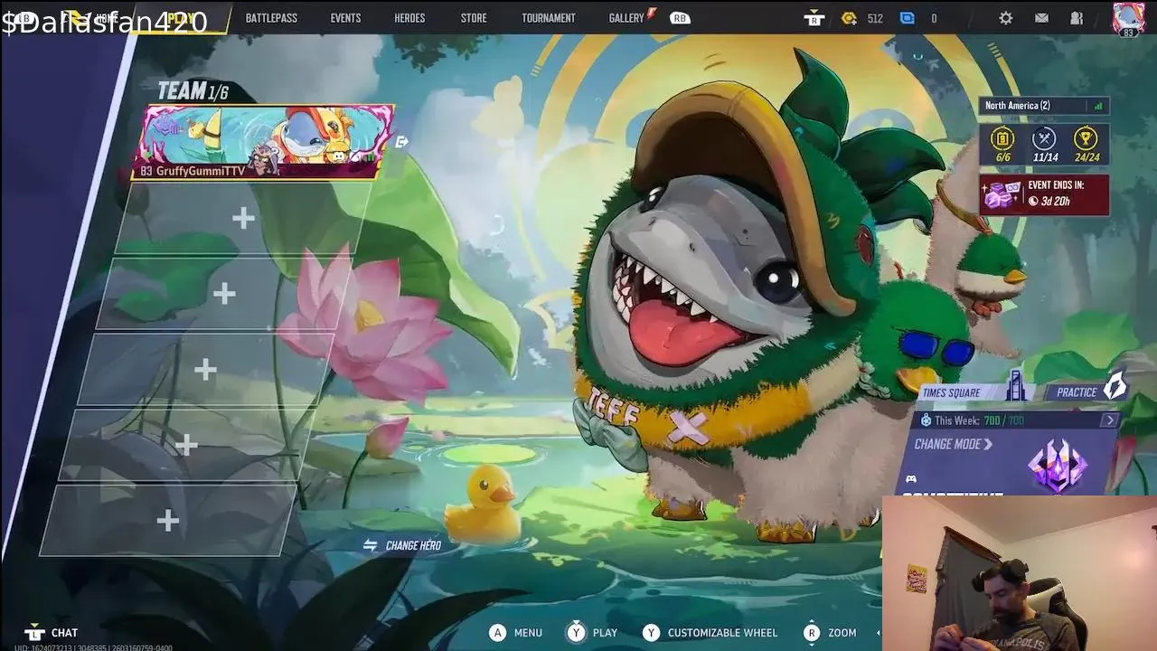Click the swap arrows icon beside Change Hero
1157x651 pixels.
pos(370,545)
